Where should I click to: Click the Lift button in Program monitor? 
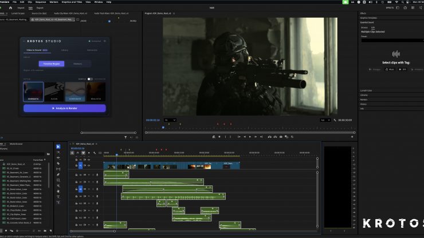(270, 137)
